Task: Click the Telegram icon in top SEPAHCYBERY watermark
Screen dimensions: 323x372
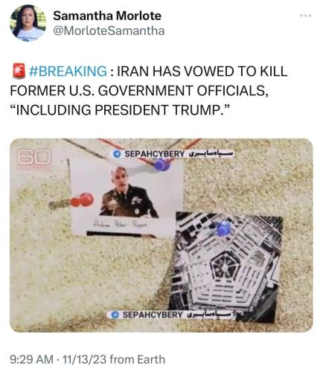Action: pos(117,154)
